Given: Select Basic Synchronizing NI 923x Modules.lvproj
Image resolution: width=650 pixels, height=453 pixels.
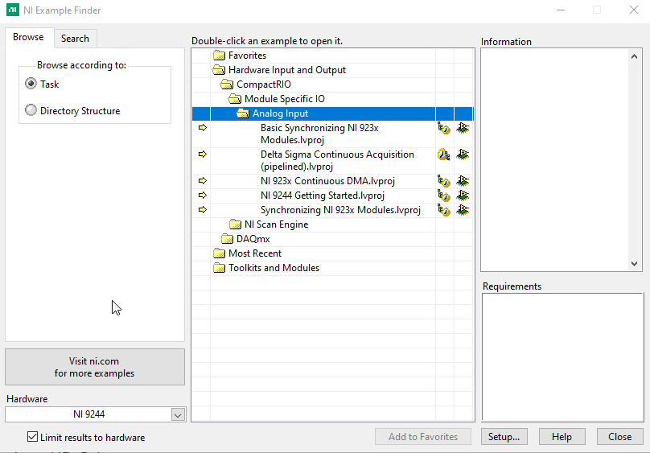Looking at the screenshot, I should coord(333,134).
